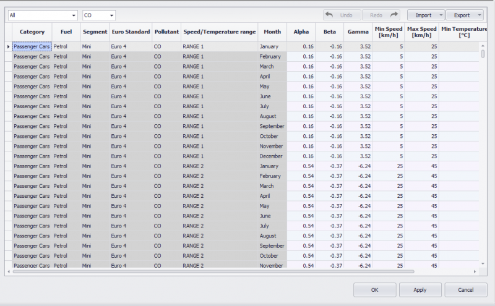Click the 'June' month cell in RANGE 2
This screenshot has width=495, height=306.
[x=272, y=216]
